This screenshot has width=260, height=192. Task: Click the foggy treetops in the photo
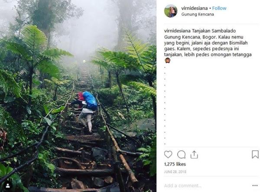coord(82,22)
